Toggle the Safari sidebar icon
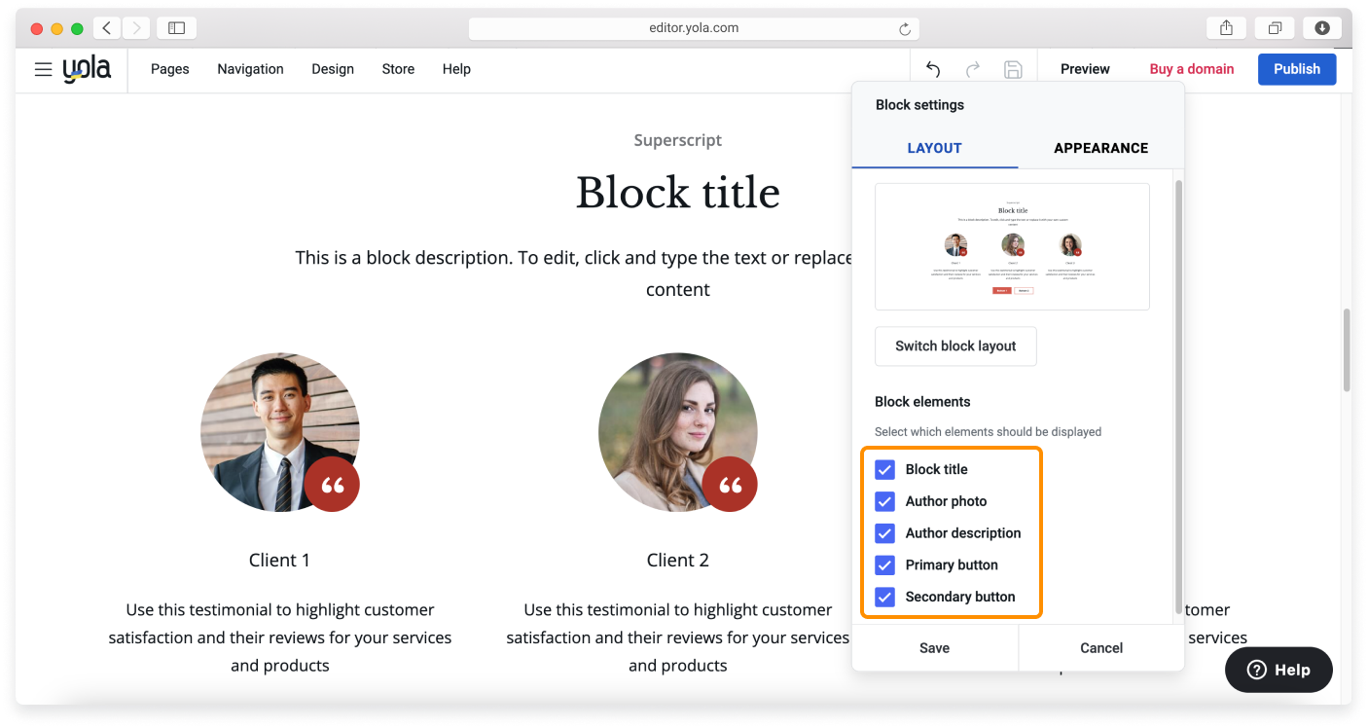 tap(176, 28)
